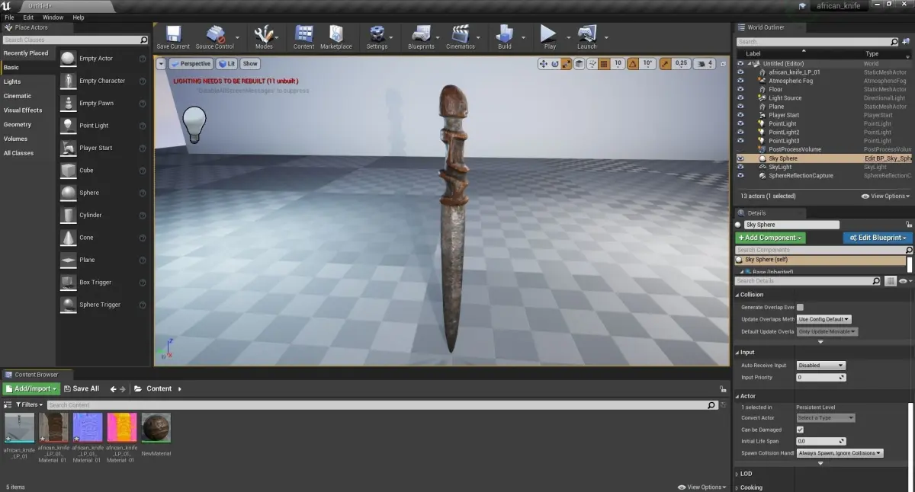Open the Help menu
The width and height of the screenshot is (915, 492).
point(79,17)
